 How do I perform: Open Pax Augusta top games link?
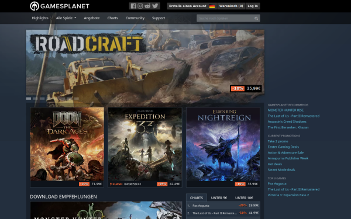pyautogui.click(x=277, y=184)
